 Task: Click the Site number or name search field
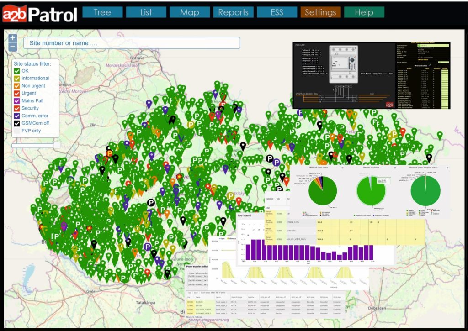(x=133, y=42)
